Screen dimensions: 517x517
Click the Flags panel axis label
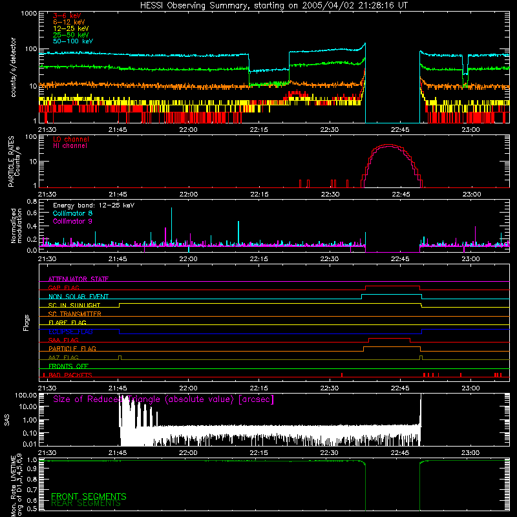pyautogui.click(x=26, y=322)
